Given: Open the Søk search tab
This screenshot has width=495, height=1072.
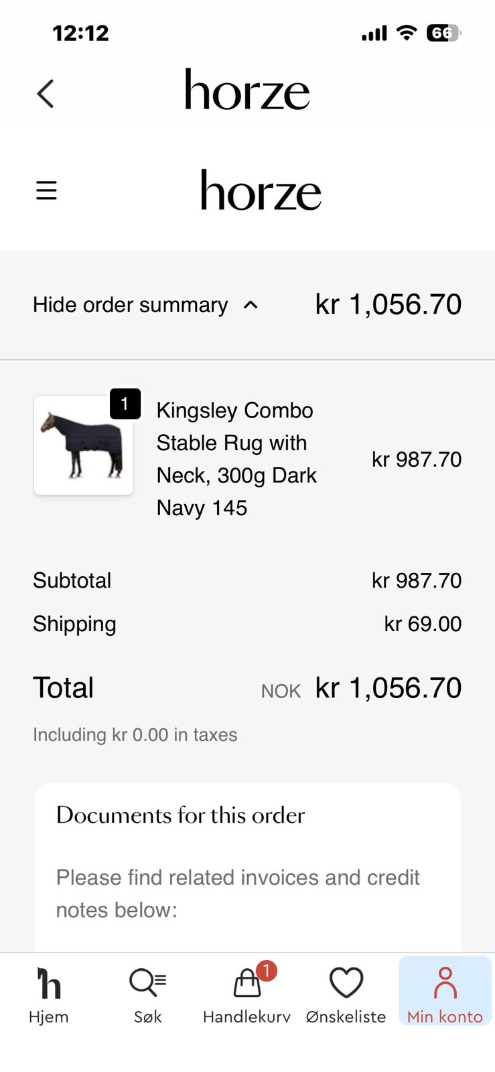Looking at the screenshot, I should (147, 995).
